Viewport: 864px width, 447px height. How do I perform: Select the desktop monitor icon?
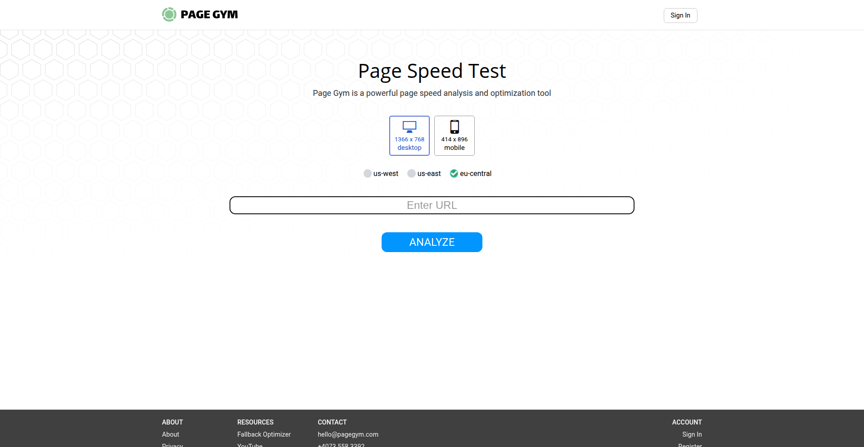click(409, 127)
